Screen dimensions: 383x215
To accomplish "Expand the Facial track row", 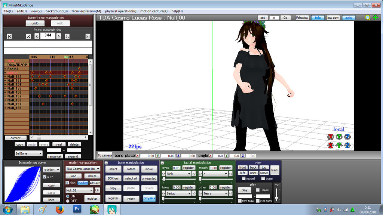I will [5, 69].
